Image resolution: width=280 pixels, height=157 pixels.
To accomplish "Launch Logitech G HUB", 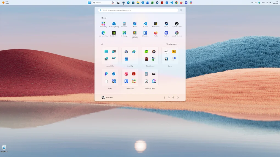I will pyautogui.click(x=177, y=25).
